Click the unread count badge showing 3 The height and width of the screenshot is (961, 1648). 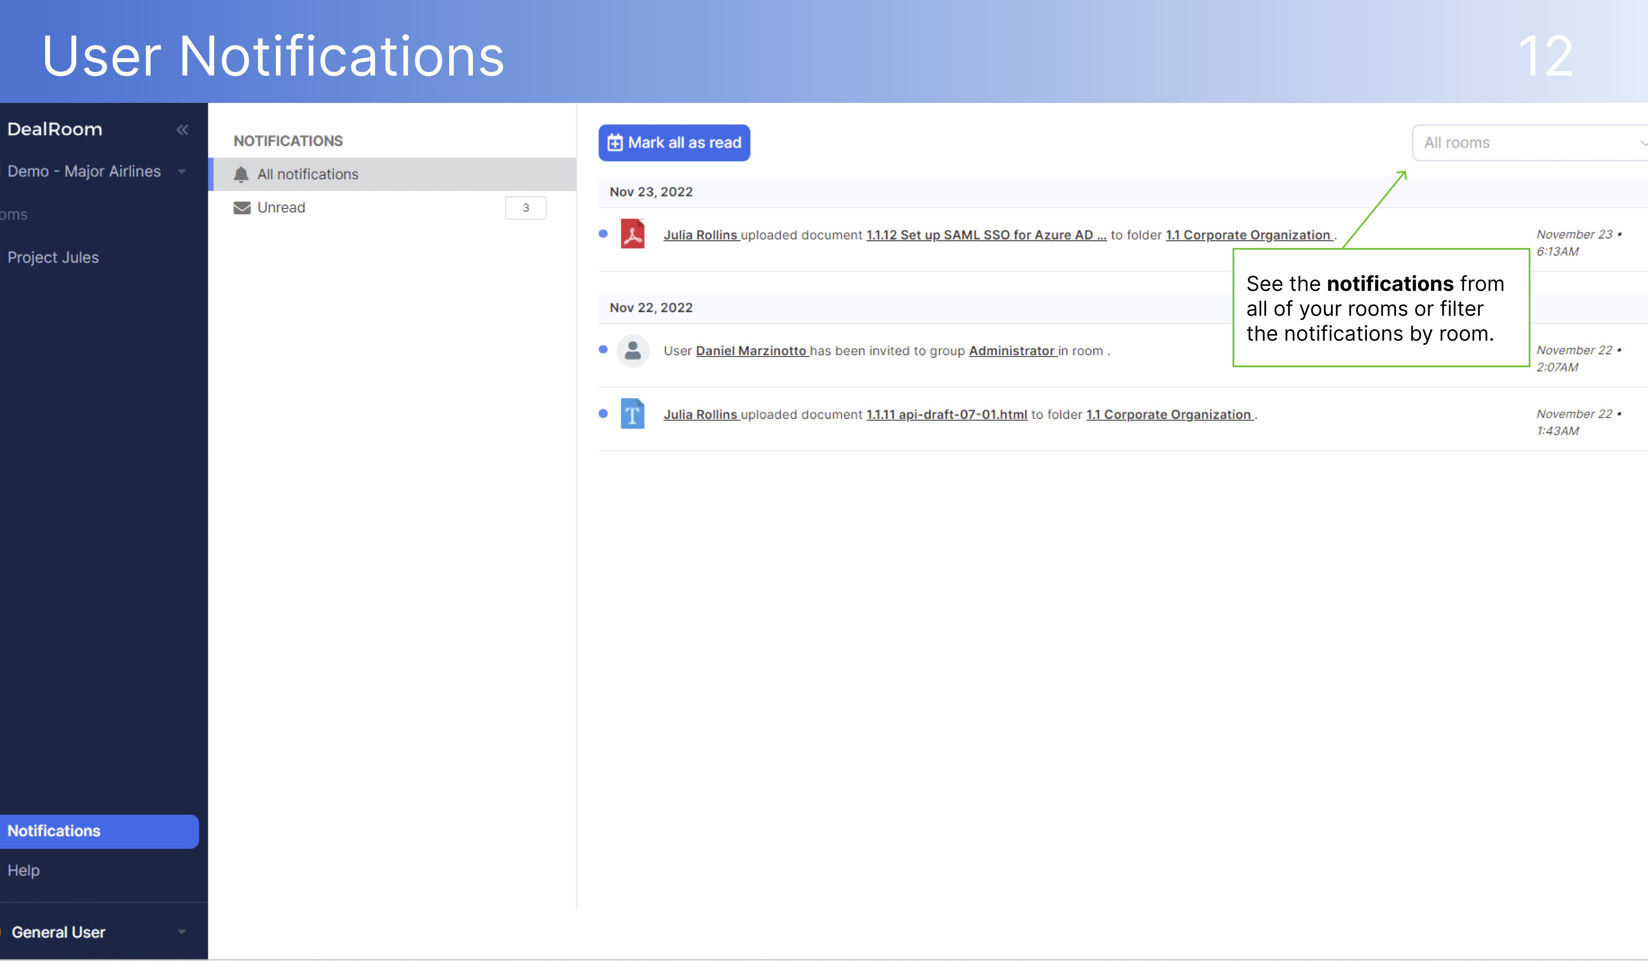pyautogui.click(x=525, y=207)
